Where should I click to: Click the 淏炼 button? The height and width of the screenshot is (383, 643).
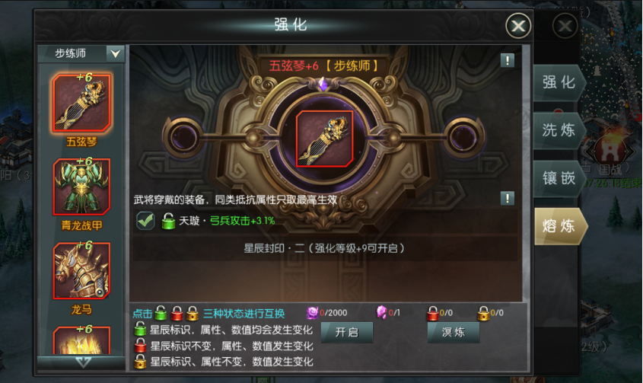[x=454, y=332]
